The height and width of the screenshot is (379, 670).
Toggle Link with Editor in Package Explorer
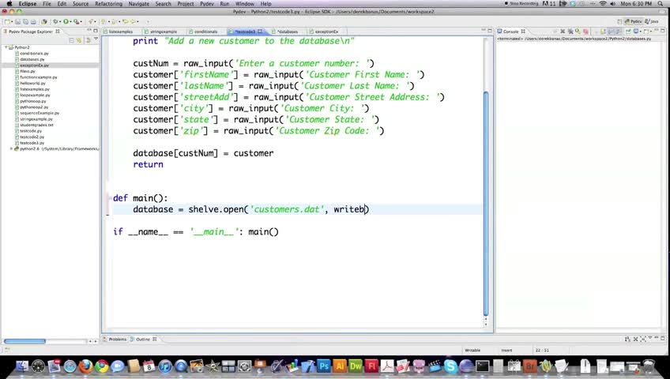(x=79, y=40)
